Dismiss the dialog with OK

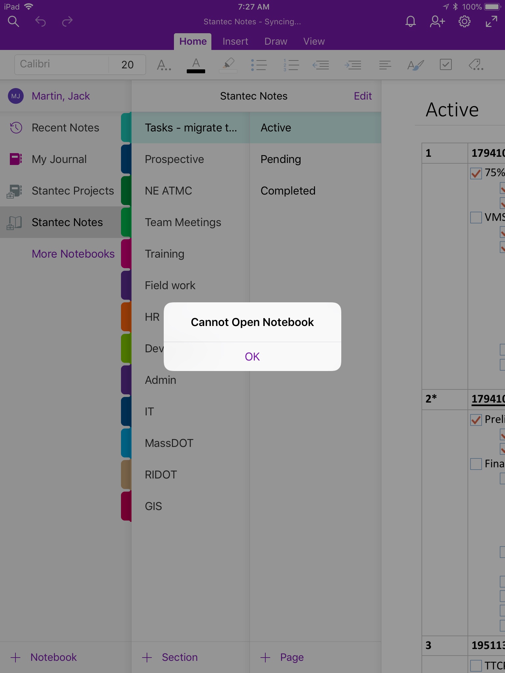pos(252,357)
